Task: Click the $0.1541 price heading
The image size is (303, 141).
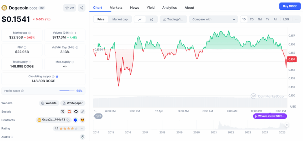Action: tap(16, 19)
